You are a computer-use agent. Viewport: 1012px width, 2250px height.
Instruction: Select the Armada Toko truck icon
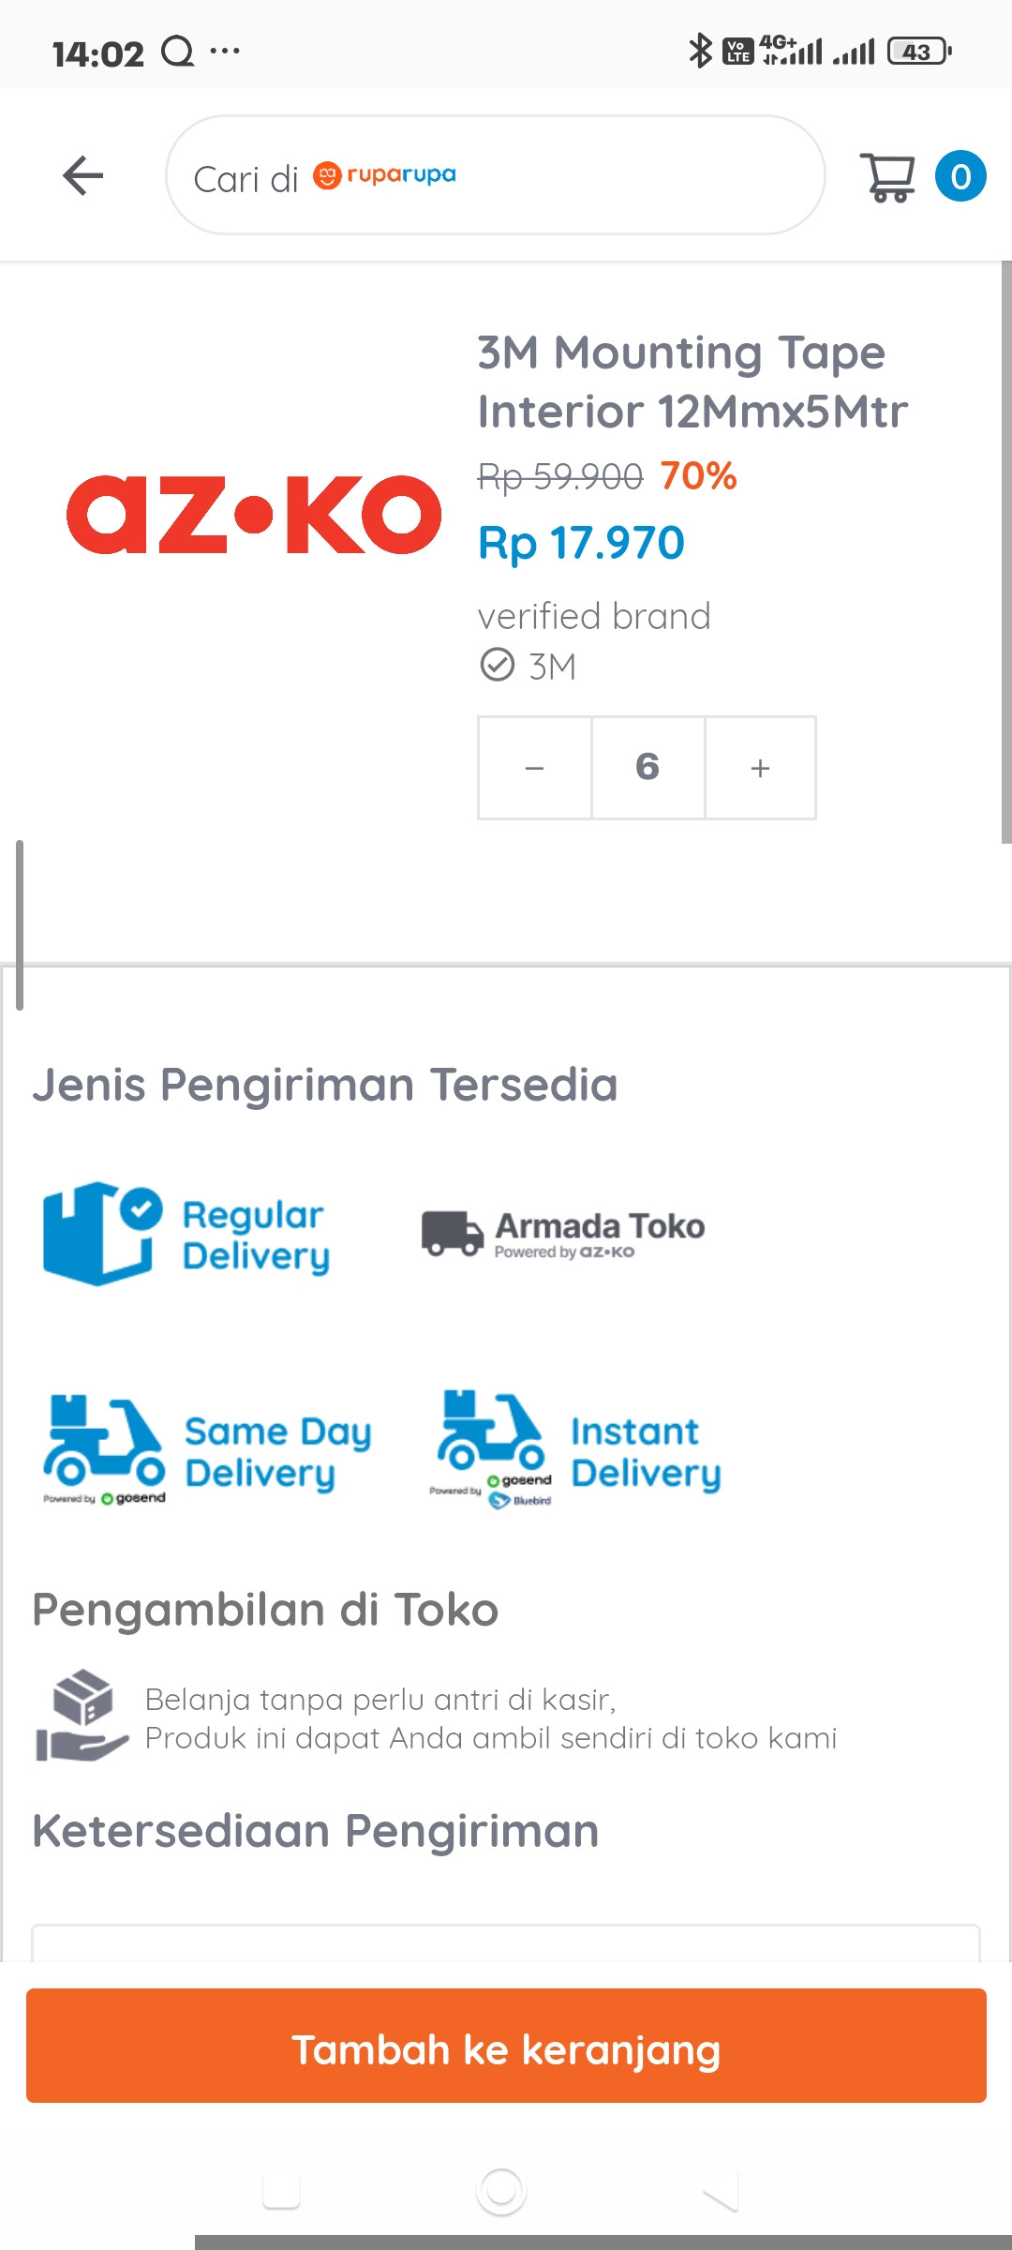point(453,1233)
